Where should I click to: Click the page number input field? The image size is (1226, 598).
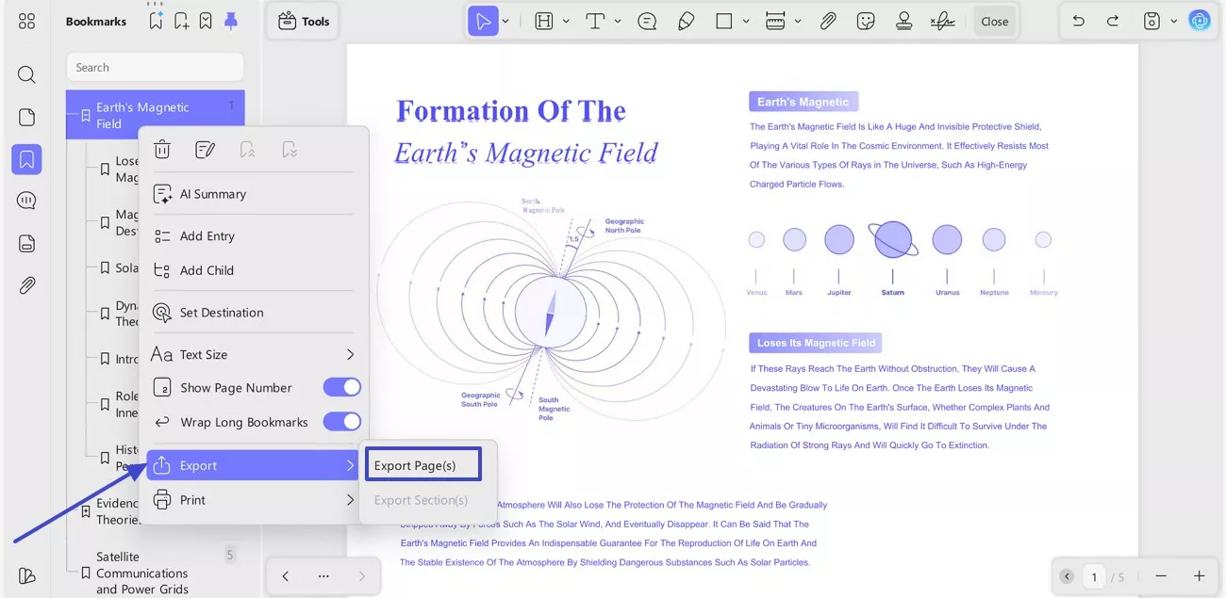pyautogui.click(x=1094, y=575)
